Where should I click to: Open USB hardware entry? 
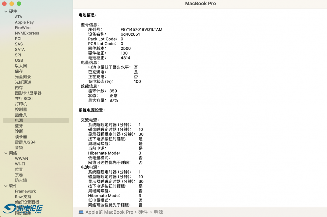point(19,60)
